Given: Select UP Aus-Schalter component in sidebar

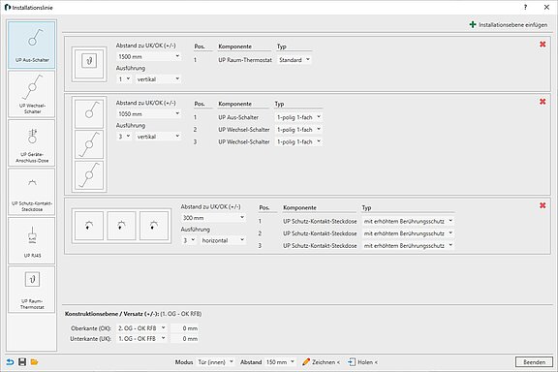Looking at the screenshot, I should (x=32, y=45).
